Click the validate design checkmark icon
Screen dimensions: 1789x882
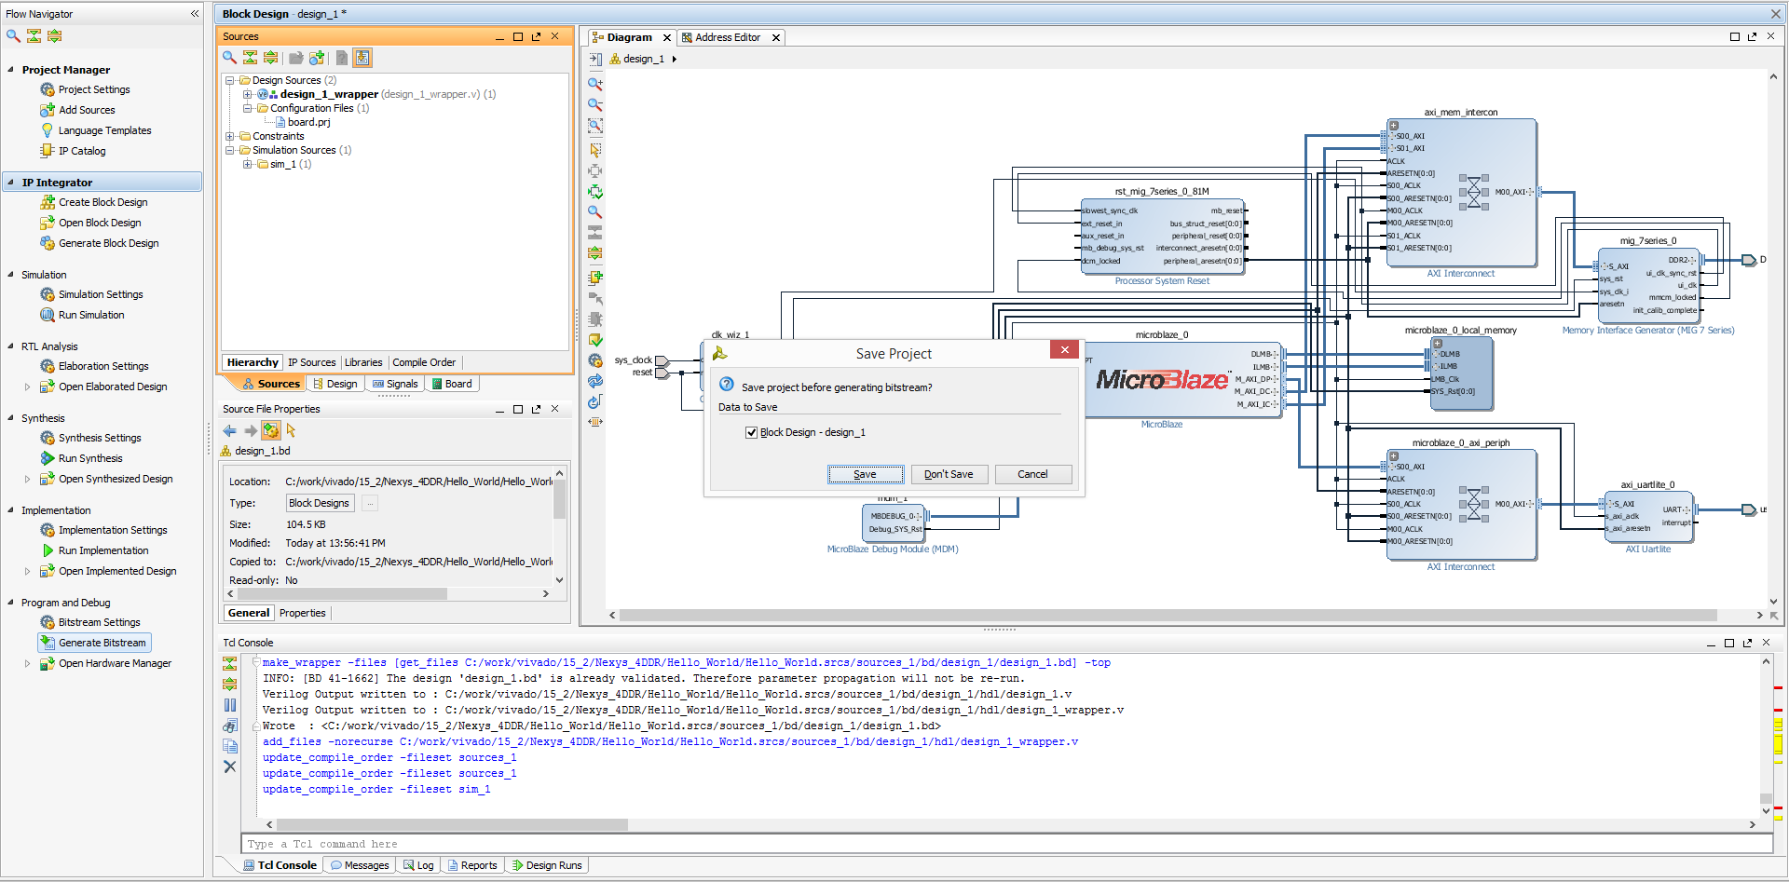pyautogui.click(x=594, y=341)
